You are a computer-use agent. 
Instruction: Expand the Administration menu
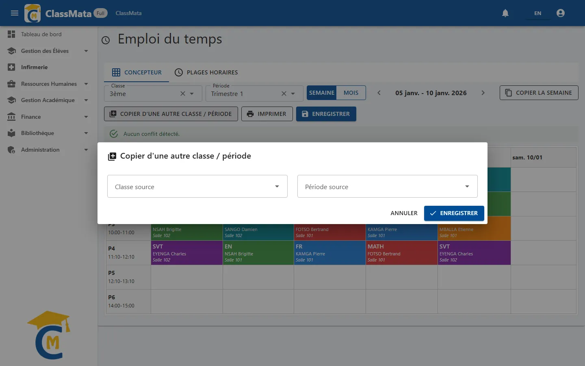49,150
